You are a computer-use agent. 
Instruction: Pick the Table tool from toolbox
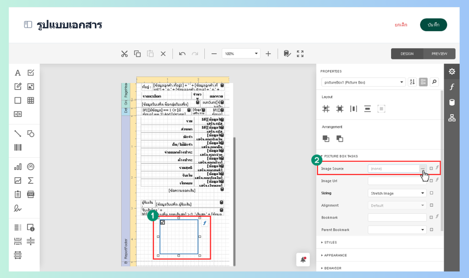[31, 100]
